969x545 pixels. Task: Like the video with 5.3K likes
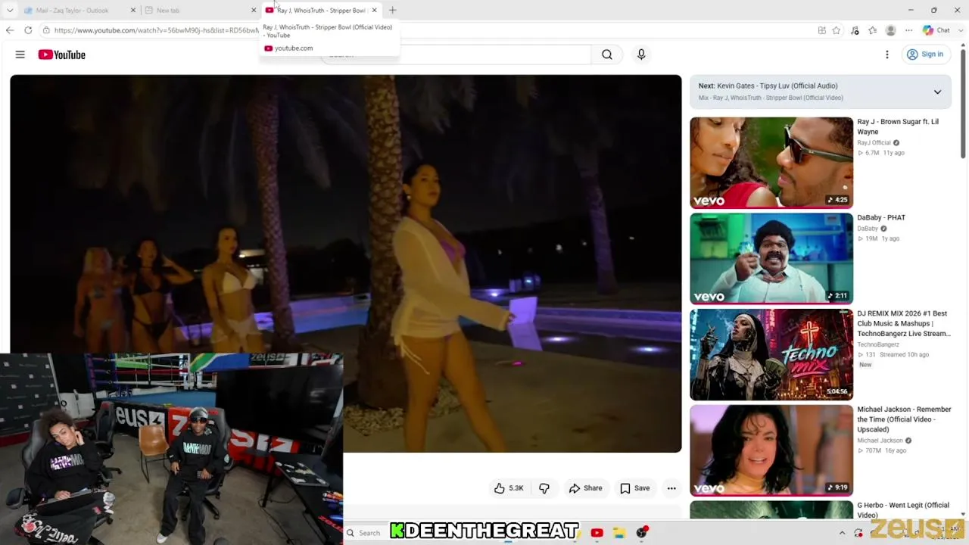point(508,488)
